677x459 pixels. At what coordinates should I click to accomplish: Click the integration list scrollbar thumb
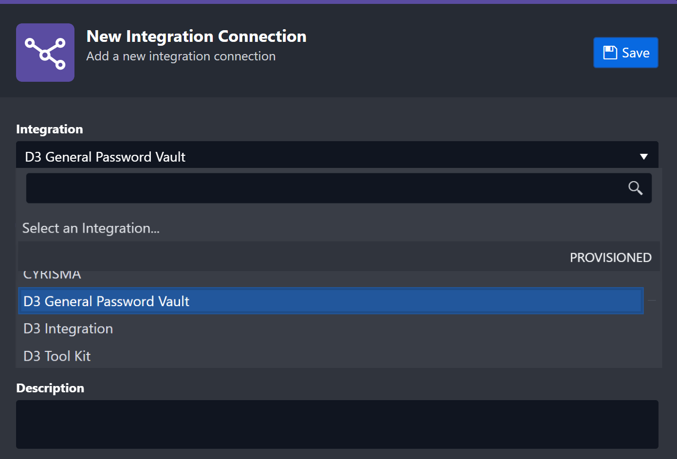click(652, 301)
